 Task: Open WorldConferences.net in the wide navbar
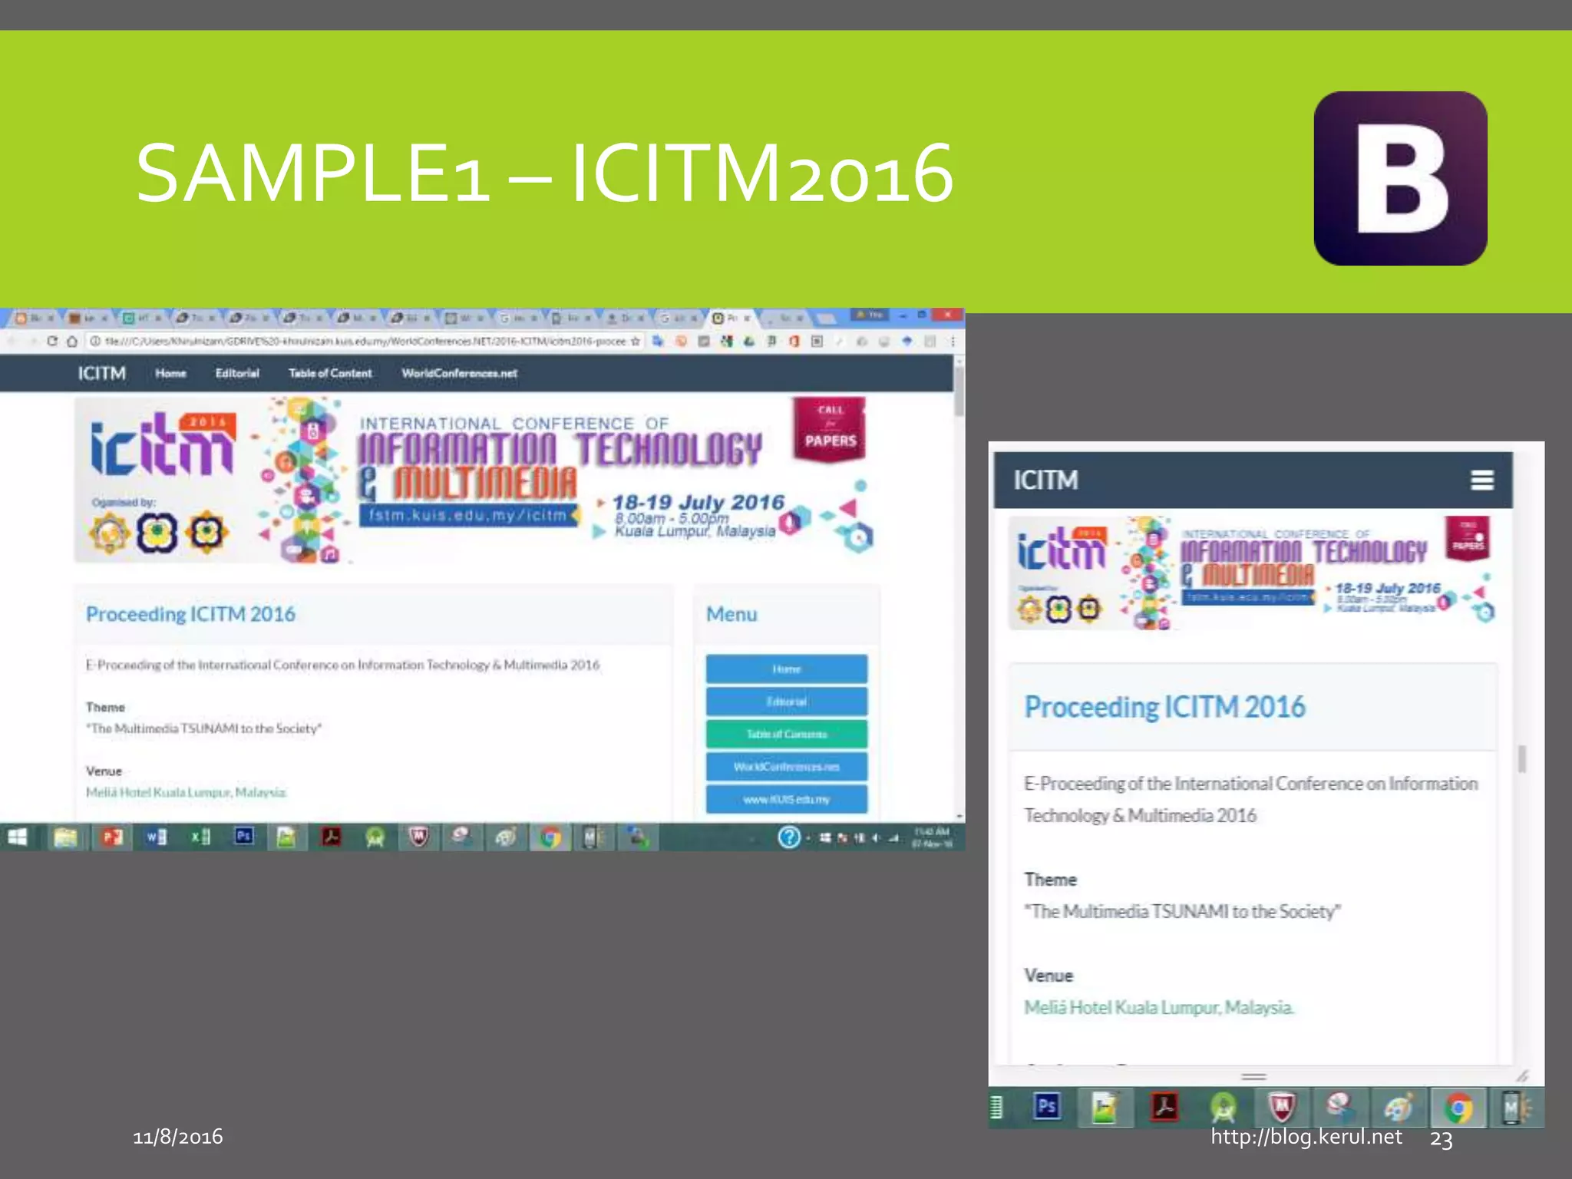(x=459, y=374)
